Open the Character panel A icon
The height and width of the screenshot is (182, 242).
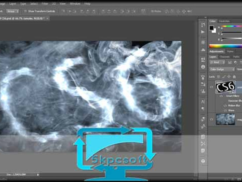[203, 102]
